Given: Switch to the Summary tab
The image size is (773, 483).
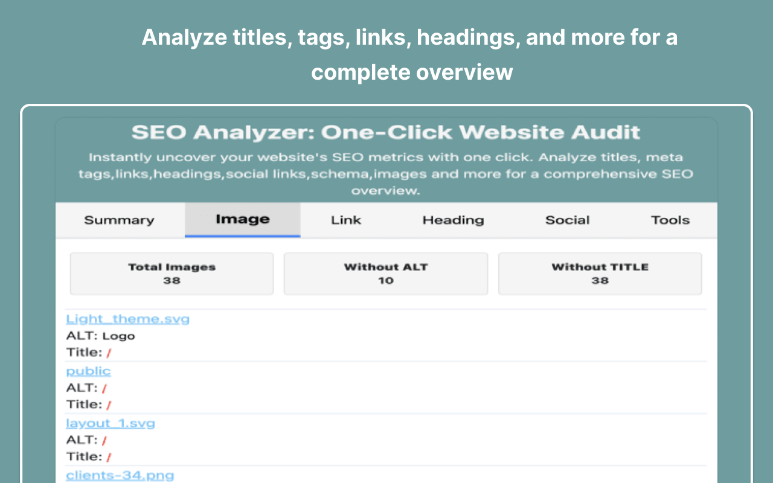Looking at the screenshot, I should tap(120, 220).
